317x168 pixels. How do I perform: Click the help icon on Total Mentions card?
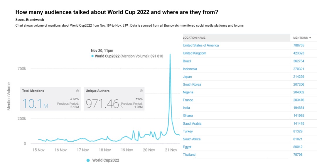coord(77,91)
